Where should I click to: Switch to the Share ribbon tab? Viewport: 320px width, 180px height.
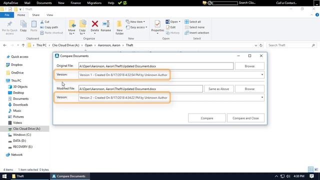point(35,15)
